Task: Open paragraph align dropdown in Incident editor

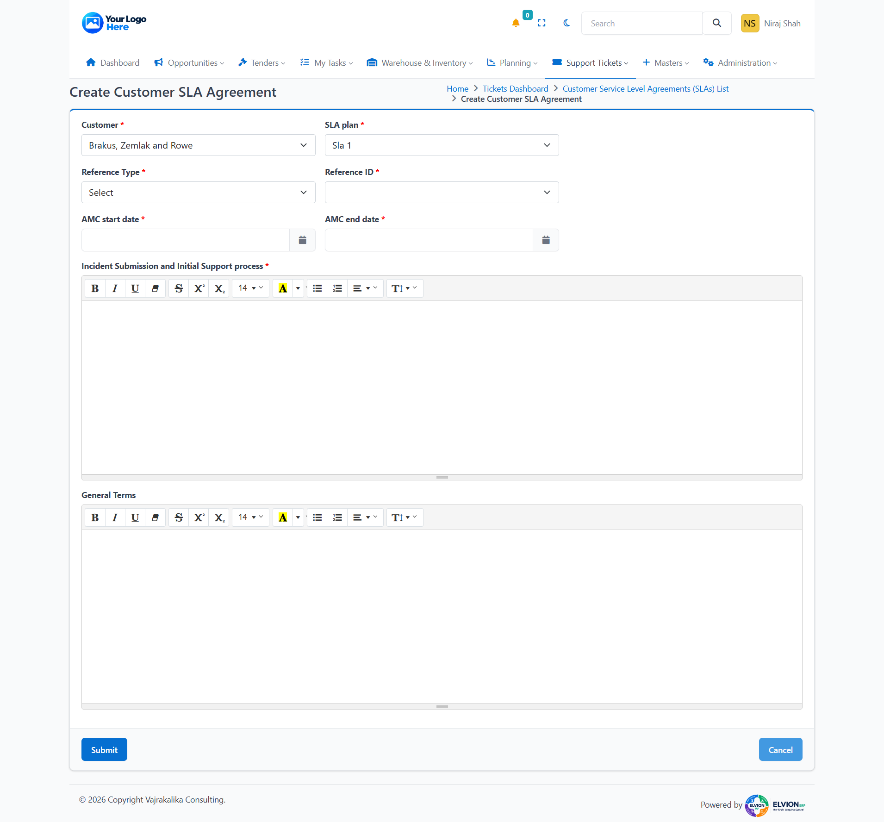Action: click(365, 288)
